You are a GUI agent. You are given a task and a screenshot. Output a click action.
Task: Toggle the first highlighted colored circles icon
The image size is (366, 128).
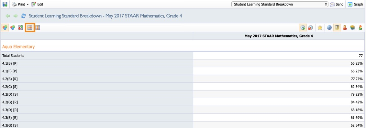[5, 27]
